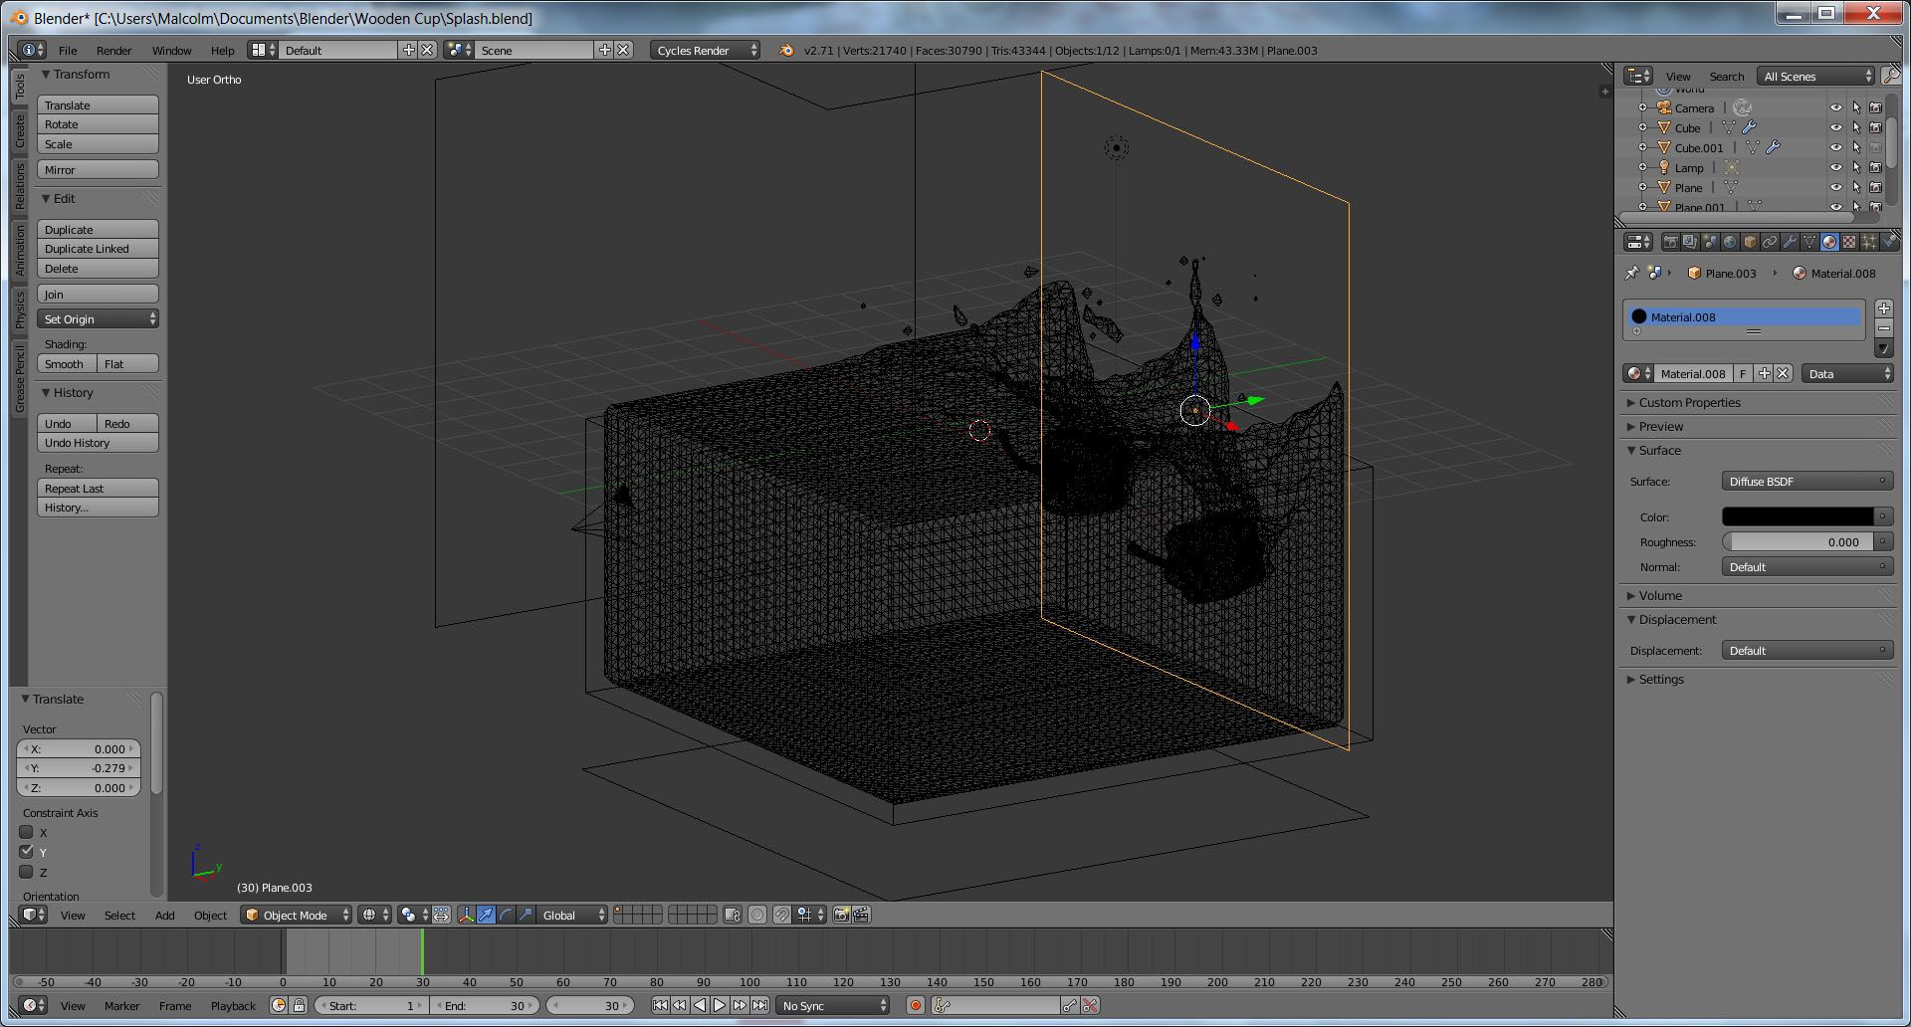1911x1027 pixels.
Task: Open the All Scenes outliner dropdown
Action: tap(1816, 76)
